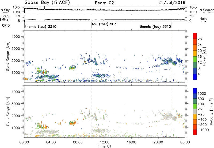
Task: Click the blue bottom segment of power colorbar
Action: (195, 77)
